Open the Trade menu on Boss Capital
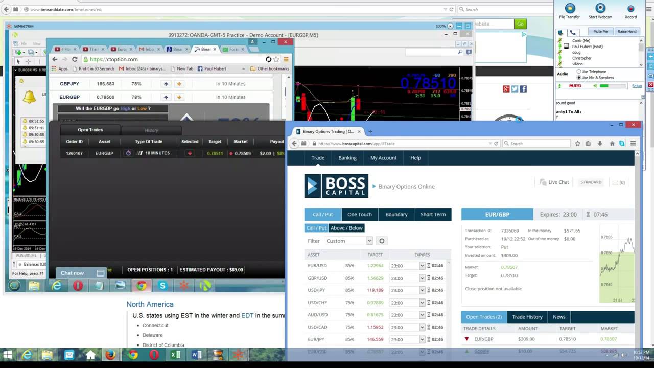This screenshot has height=368, width=654. (x=318, y=158)
